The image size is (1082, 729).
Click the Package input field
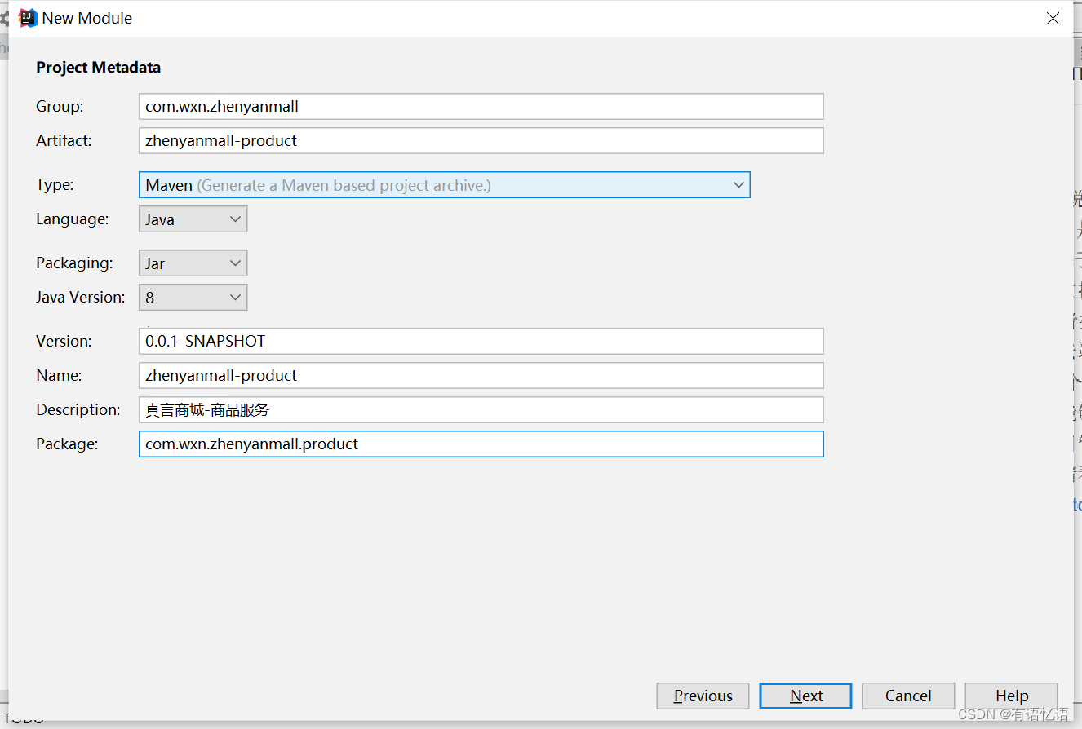point(481,444)
